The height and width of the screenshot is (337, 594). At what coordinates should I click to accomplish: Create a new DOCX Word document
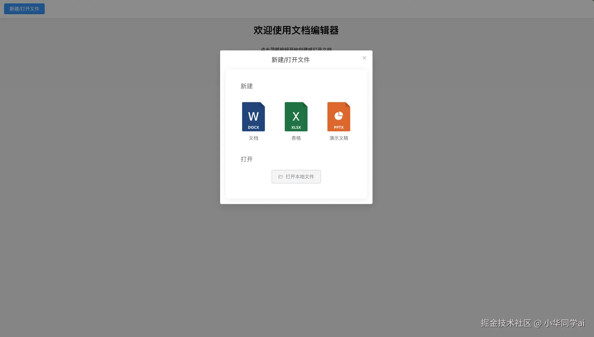click(x=253, y=117)
